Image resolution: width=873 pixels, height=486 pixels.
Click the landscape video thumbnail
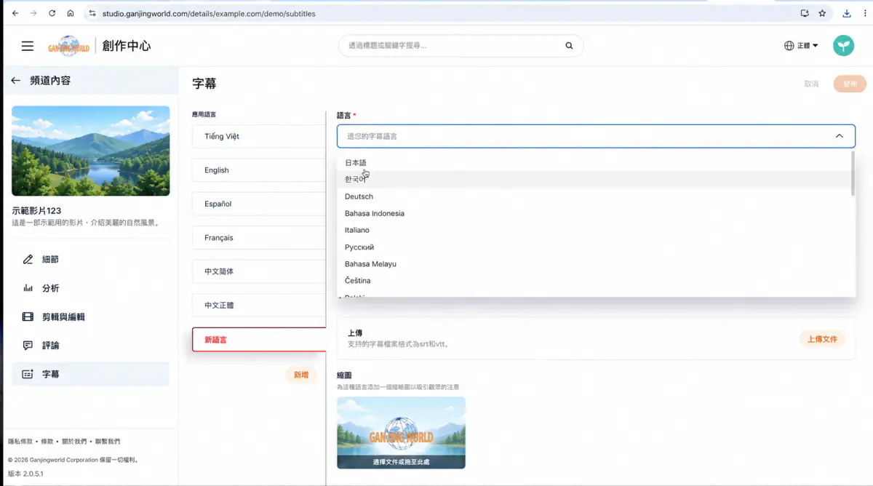coord(91,151)
